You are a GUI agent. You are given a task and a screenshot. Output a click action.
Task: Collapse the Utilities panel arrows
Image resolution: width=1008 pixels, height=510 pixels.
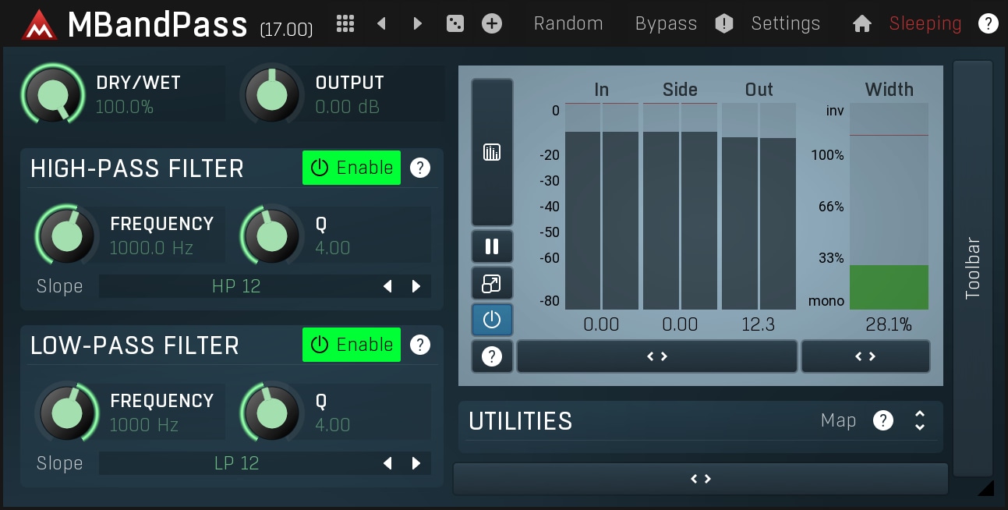[x=920, y=420]
